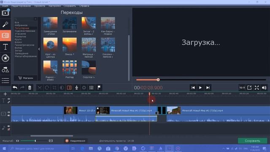Open clip properties gear icon

click(x=84, y=88)
